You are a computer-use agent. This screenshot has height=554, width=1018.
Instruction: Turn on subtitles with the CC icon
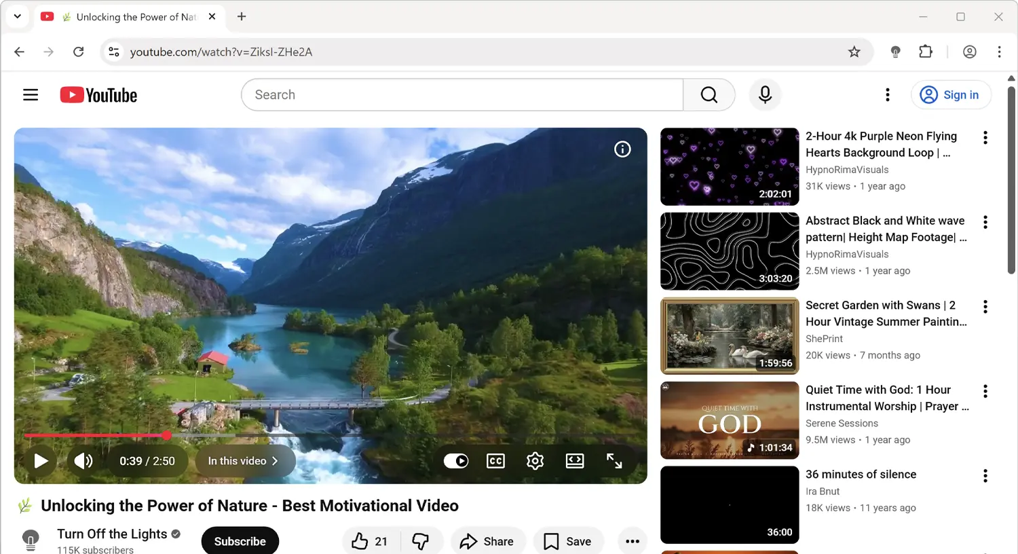[x=495, y=460]
